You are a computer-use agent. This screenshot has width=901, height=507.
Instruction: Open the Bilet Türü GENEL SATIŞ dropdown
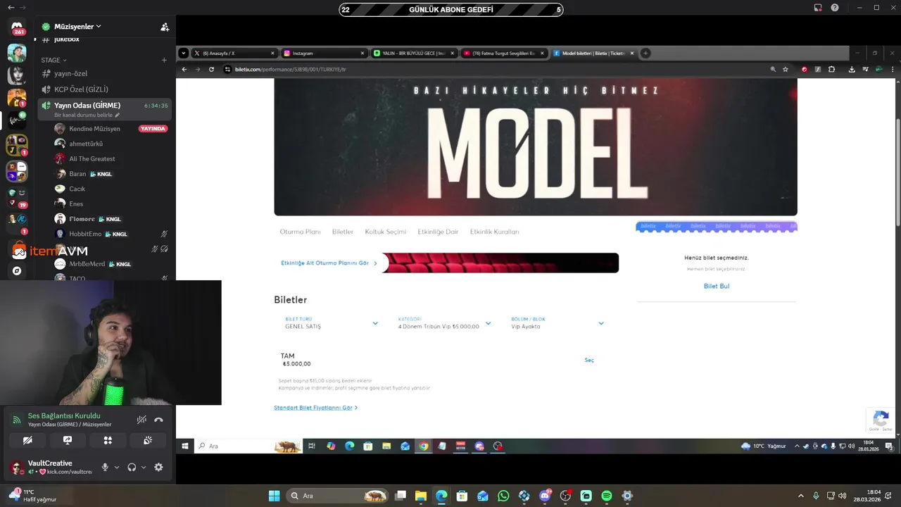(331, 323)
